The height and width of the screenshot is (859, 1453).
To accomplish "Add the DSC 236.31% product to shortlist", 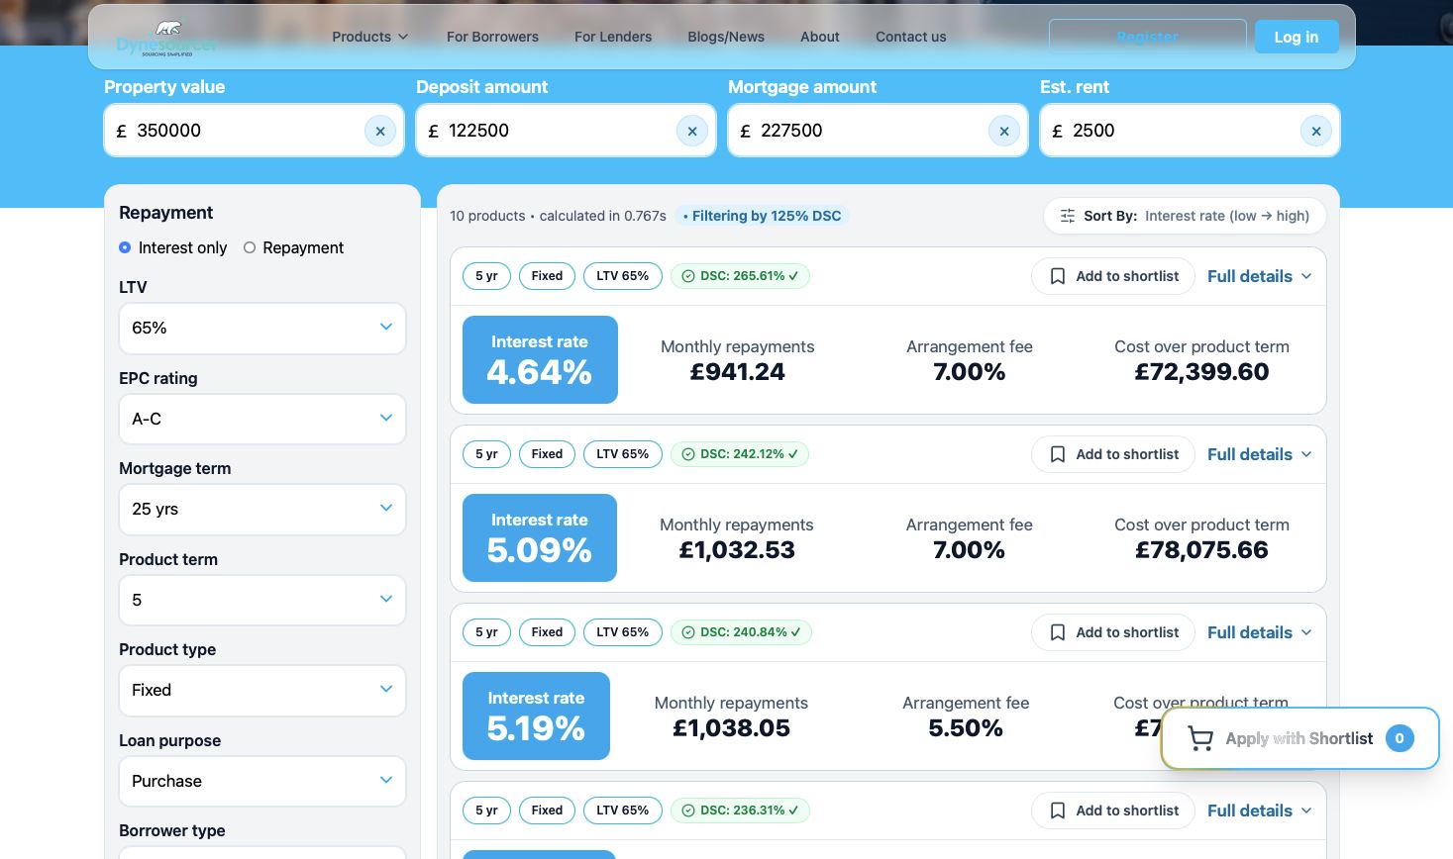I will (1113, 811).
